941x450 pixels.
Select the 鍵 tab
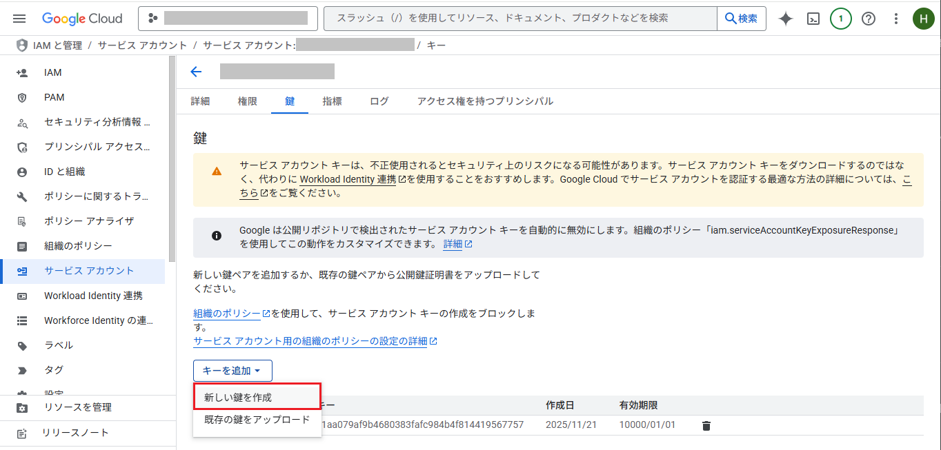point(290,101)
